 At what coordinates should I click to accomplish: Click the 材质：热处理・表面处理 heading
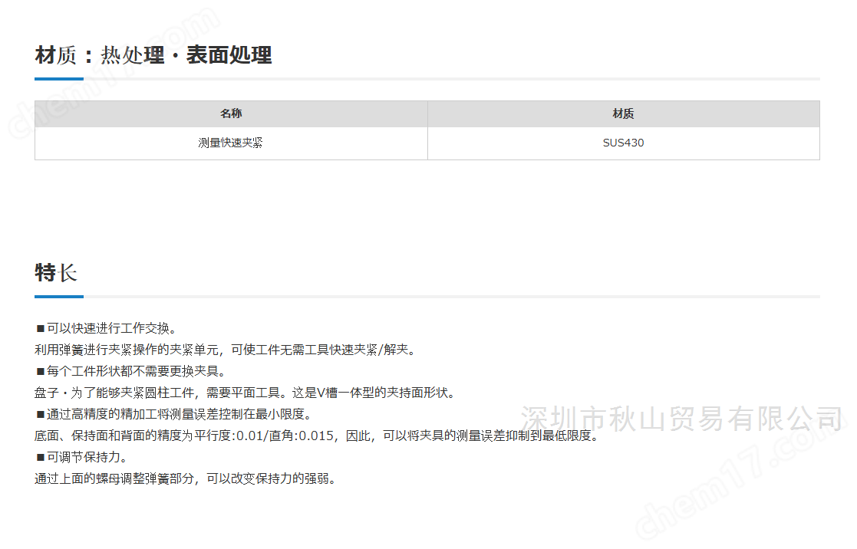pos(153,55)
